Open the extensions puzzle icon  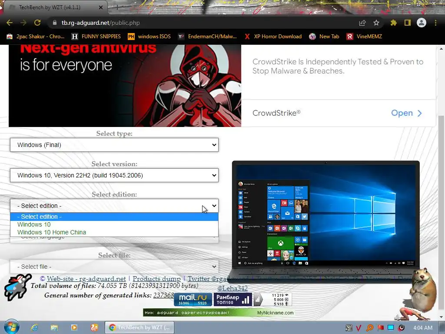point(393,23)
